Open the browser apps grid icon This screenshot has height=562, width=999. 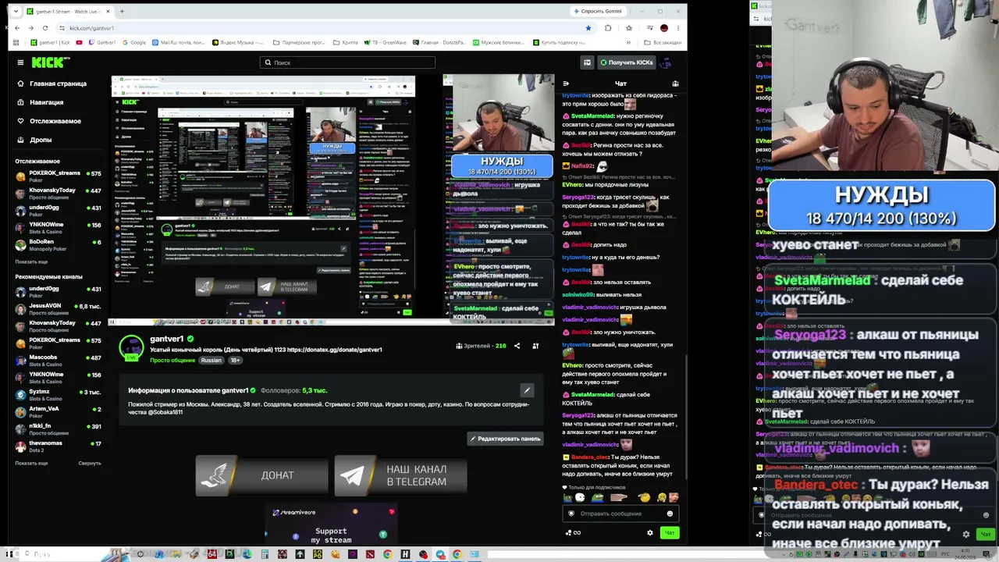17,42
